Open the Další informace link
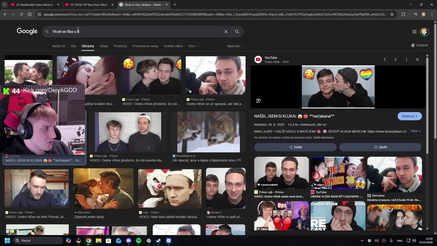 coord(324,138)
